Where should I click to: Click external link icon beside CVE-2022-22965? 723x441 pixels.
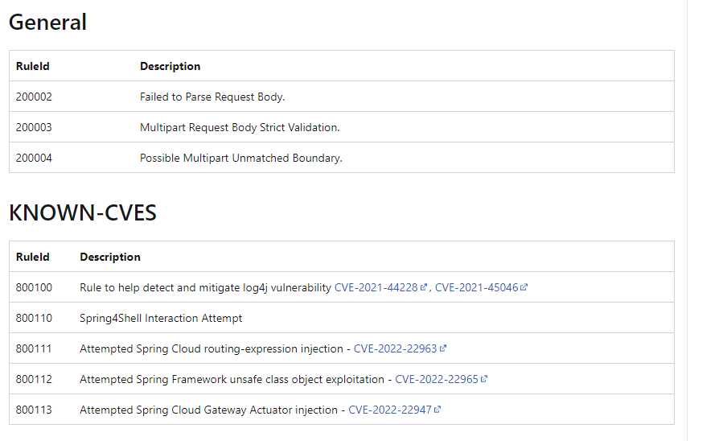coord(484,380)
